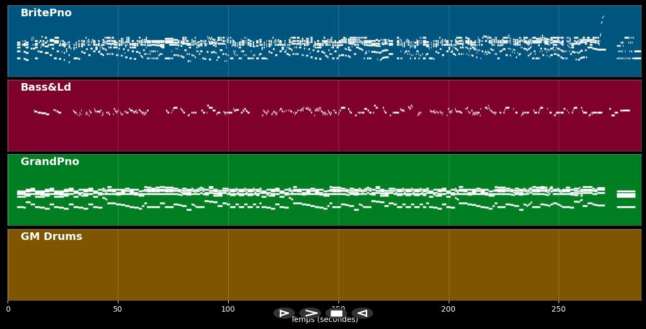646x329 pixels.
Task: Click the final sustained chord in GrandPno
Action: 626,194
